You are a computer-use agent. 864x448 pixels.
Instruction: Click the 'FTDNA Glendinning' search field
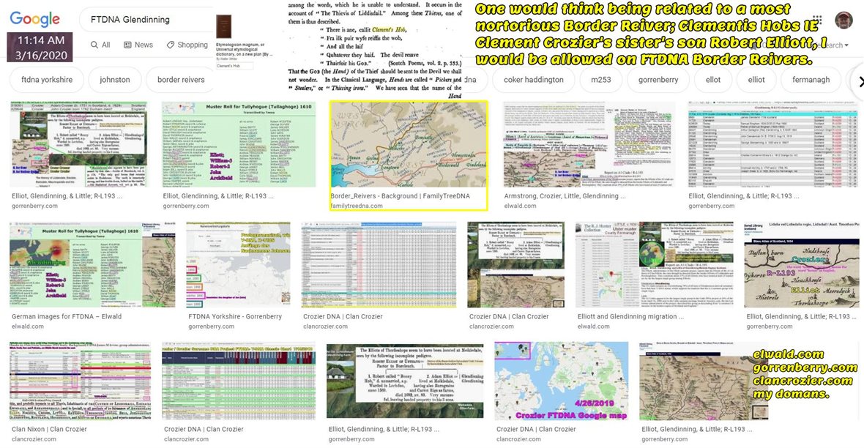tap(146, 20)
